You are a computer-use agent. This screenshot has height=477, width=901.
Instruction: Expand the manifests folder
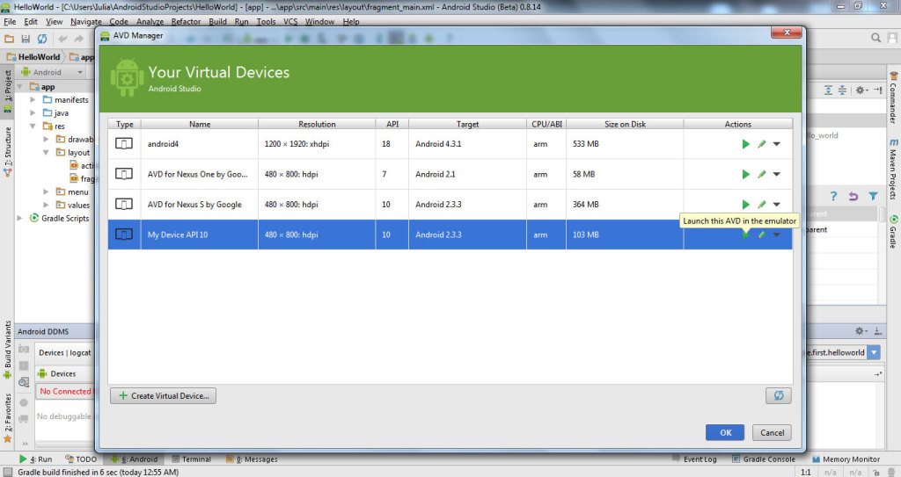tap(33, 100)
